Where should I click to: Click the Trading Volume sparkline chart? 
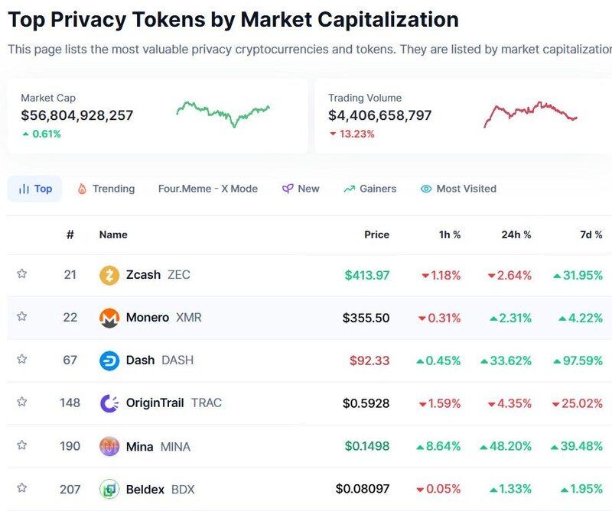coord(530,114)
